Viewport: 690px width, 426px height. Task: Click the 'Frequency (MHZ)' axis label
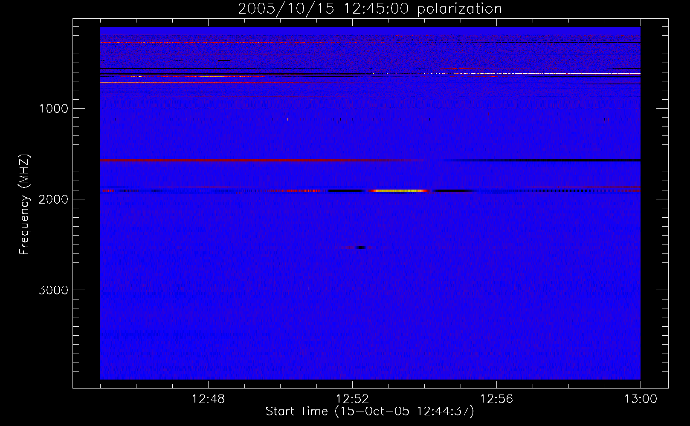click(25, 204)
